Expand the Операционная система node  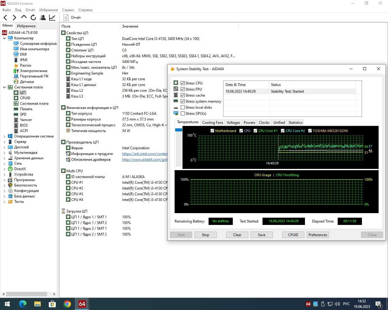point(4,136)
